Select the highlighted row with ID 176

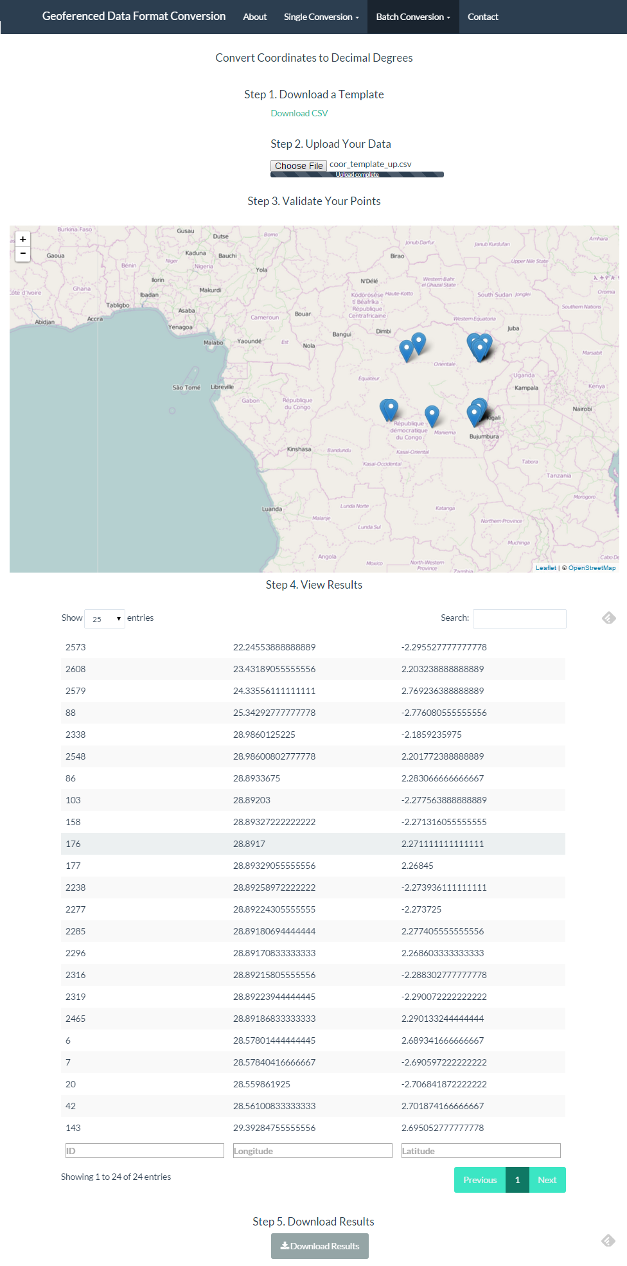(313, 844)
